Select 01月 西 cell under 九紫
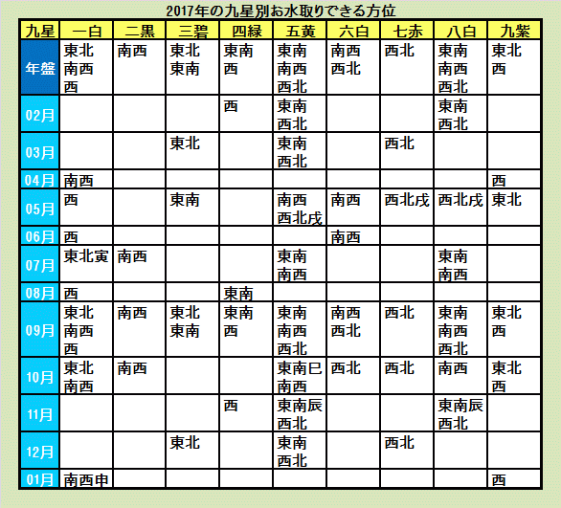561x508 pixels. tap(514, 478)
